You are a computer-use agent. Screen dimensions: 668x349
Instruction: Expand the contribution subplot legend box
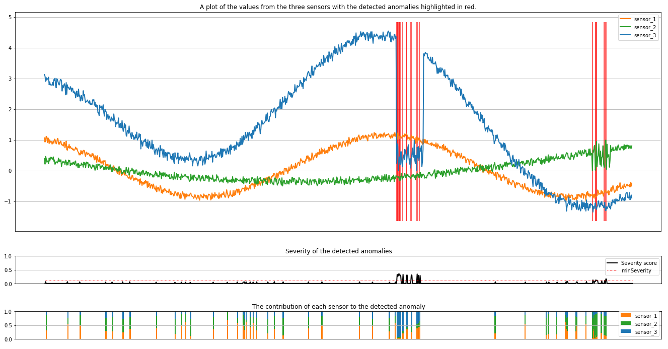click(x=638, y=323)
